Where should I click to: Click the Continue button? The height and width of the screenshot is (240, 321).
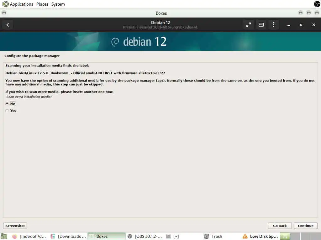tap(306, 226)
